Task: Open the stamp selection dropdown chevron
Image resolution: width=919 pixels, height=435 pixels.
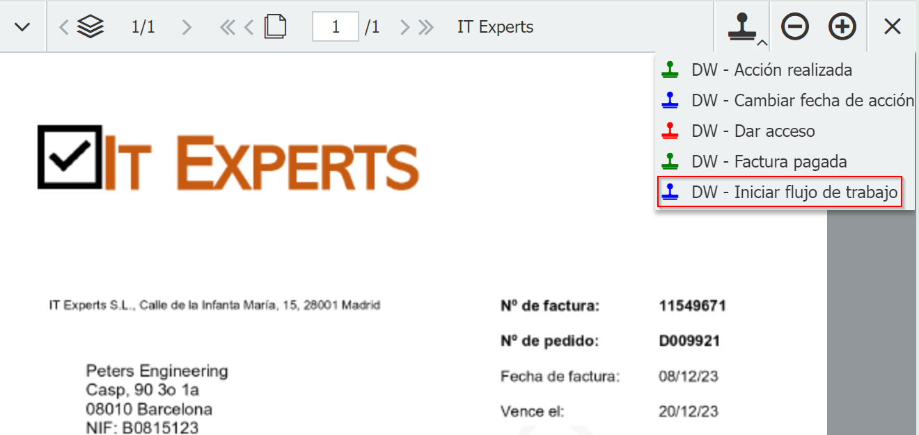Action: [x=762, y=43]
